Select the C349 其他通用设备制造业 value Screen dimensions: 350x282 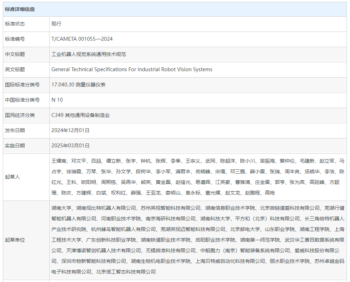(80, 115)
